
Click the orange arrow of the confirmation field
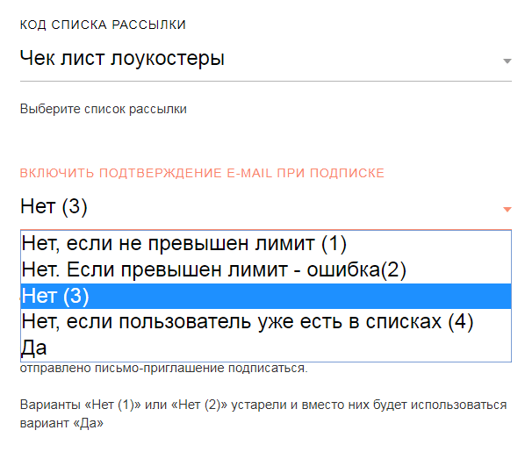pos(507,210)
